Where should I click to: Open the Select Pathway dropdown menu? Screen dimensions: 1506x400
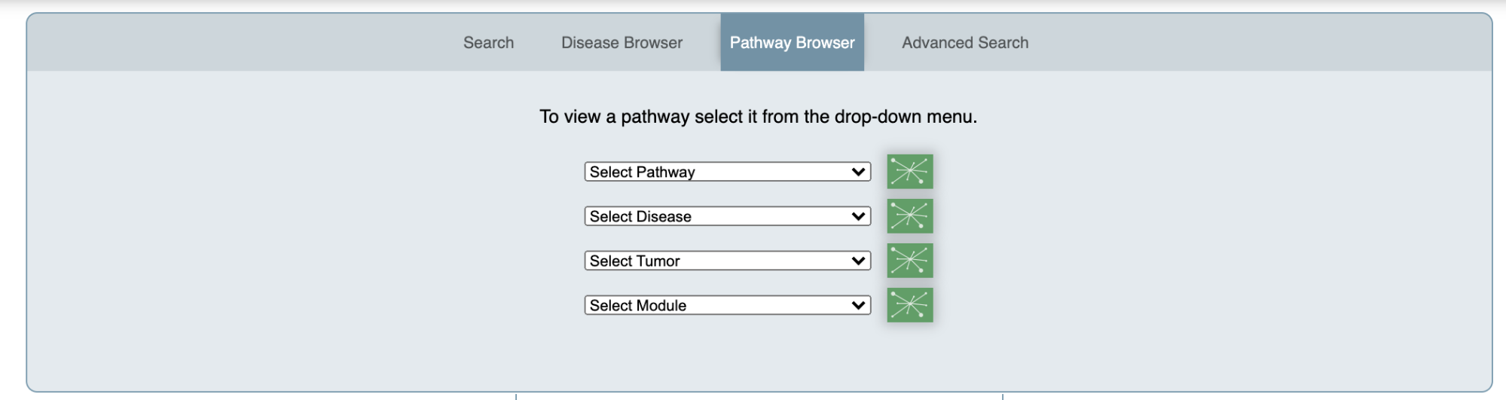pyautogui.click(x=727, y=172)
